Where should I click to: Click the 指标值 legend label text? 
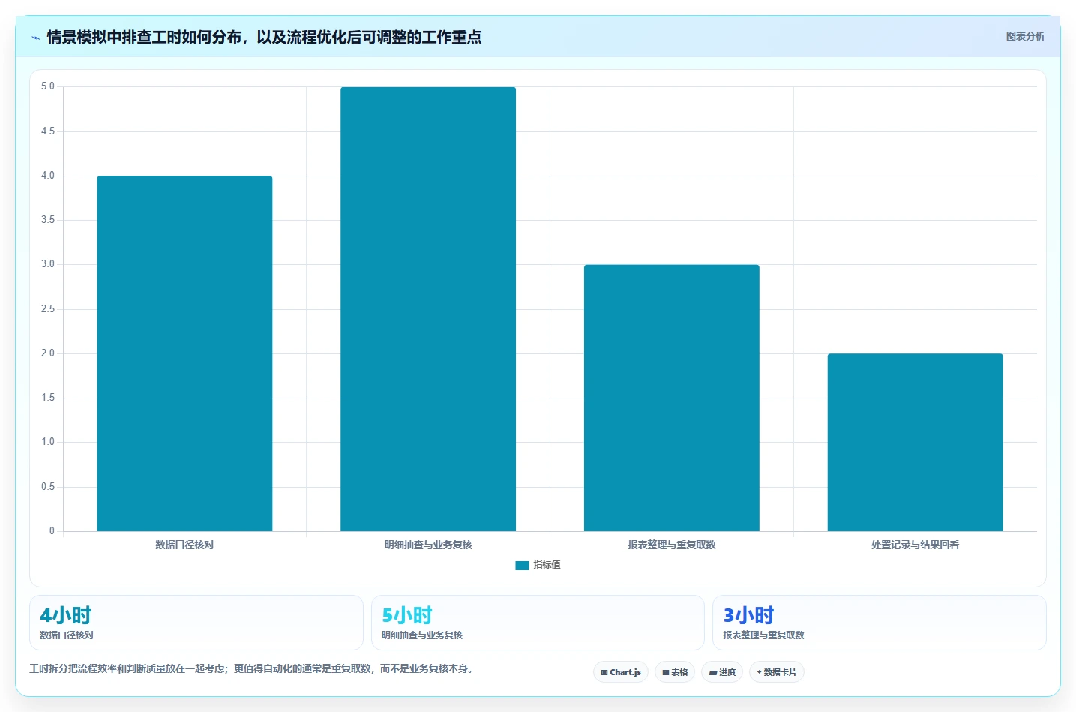click(547, 565)
